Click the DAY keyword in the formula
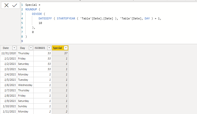 (147, 18)
